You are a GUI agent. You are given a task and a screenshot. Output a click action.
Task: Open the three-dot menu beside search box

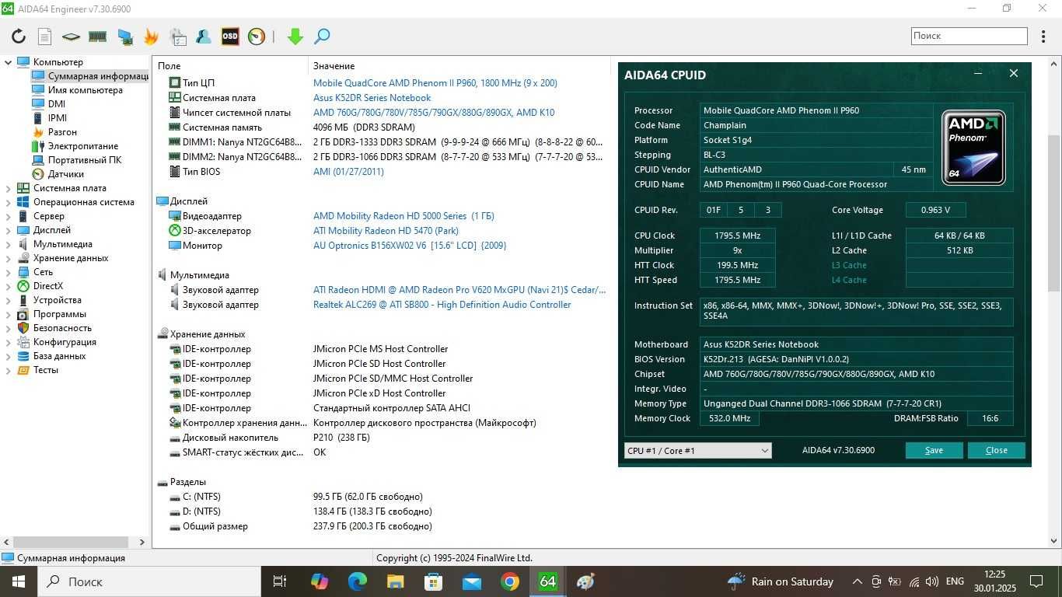tap(1043, 36)
